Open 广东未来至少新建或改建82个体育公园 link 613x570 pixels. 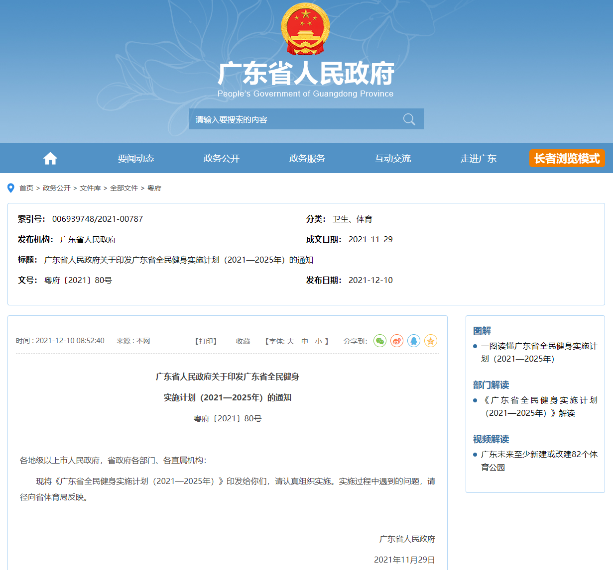[539, 461]
